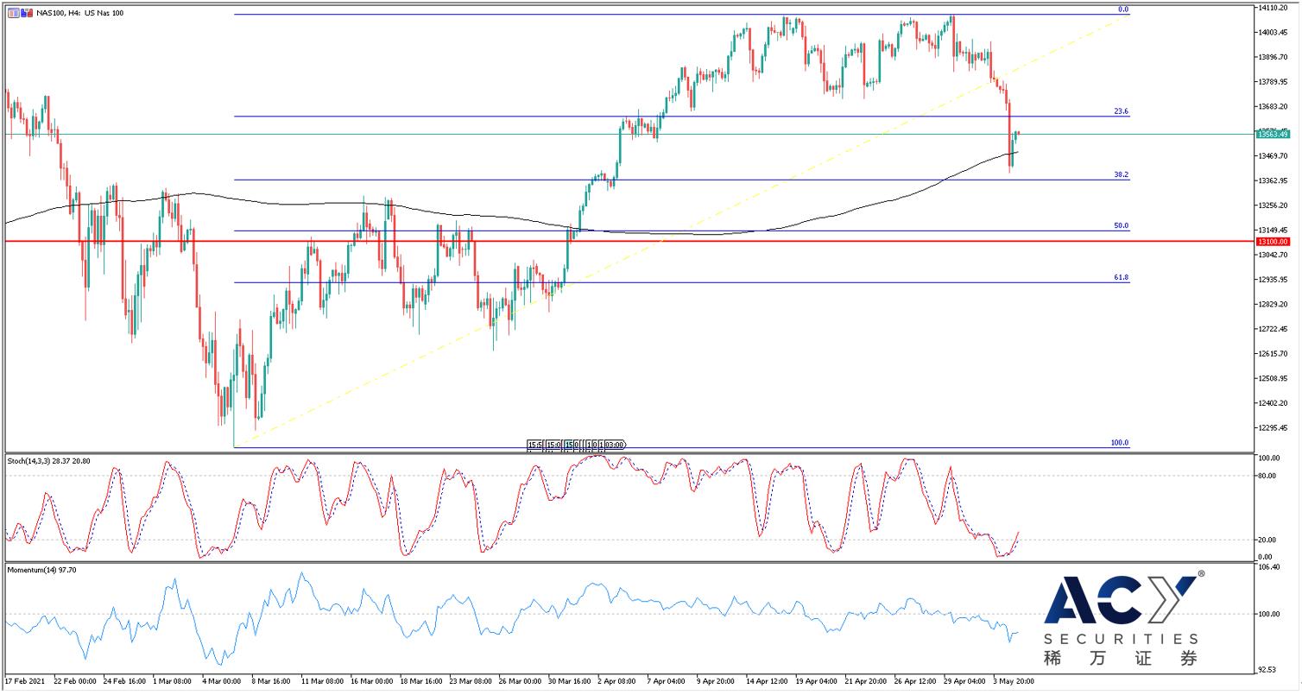The width and height of the screenshot is (1302, 695).
Task: Open the one-click trading panel icon
Action: [x=12, y=13]
